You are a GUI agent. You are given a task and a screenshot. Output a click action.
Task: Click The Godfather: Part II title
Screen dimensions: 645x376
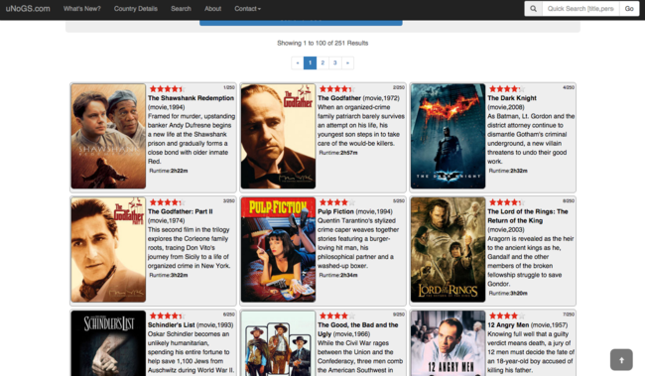coord(181,212)
